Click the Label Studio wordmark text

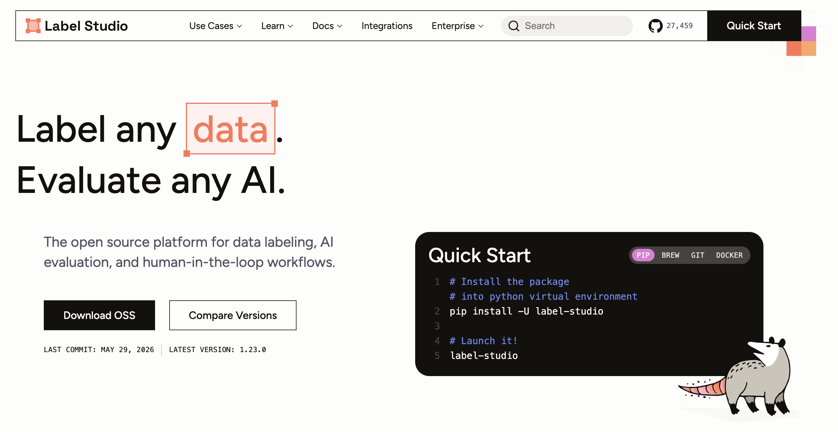tap(86, 26)
